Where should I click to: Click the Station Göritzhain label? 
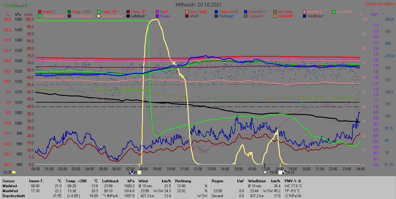pyautogui.click(x=380, y=4)
